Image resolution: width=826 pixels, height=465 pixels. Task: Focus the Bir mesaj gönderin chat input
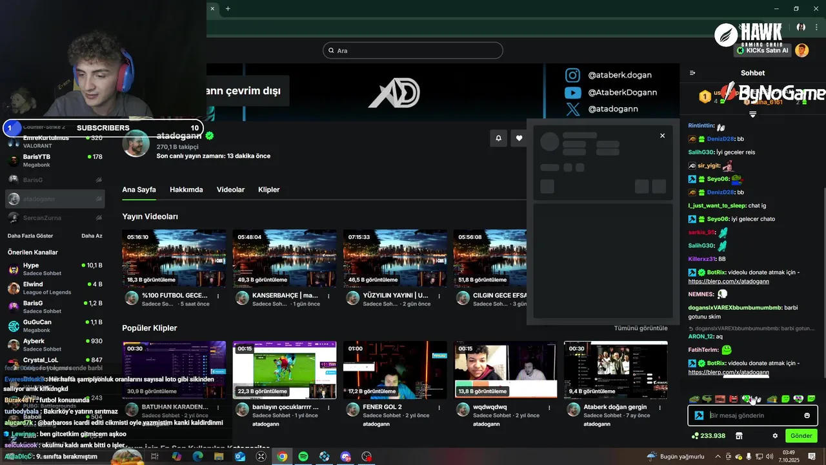click(752, 415)
